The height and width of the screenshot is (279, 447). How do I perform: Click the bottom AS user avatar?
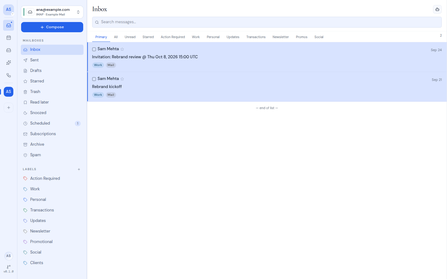pos(9,256)
